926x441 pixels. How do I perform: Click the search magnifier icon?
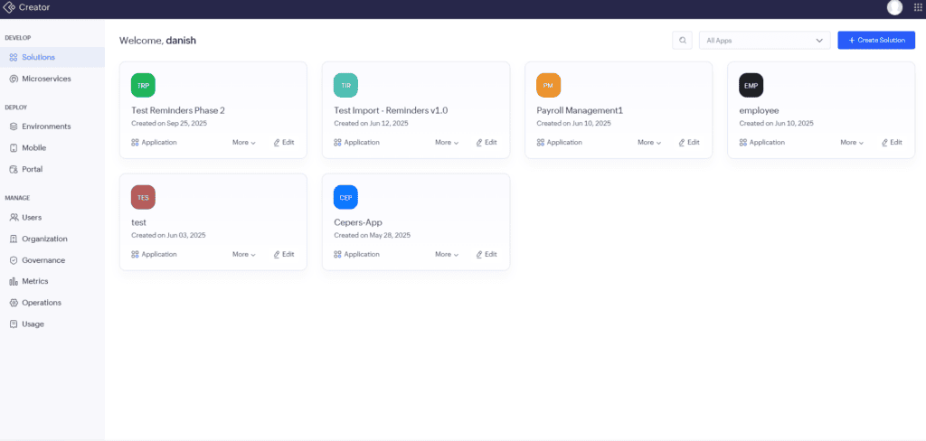(x=682, y=40)
